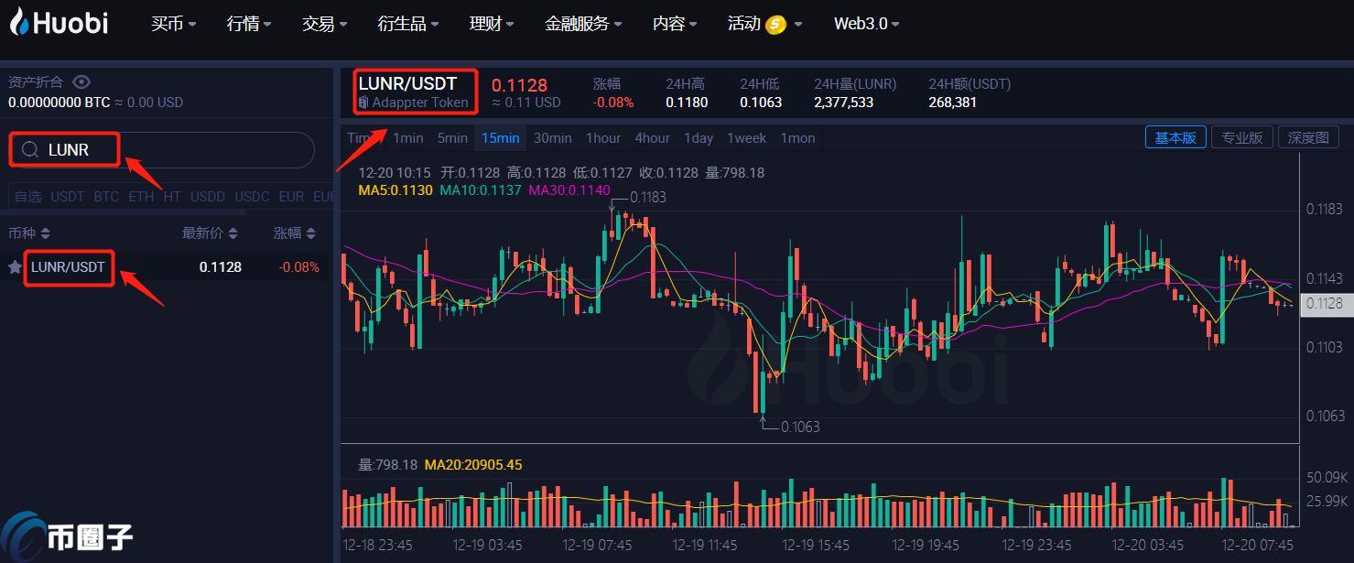1354x563 pixels.
Task: Expand the 理财 menu
Action: pyautogui.click(x=492, y=24)
